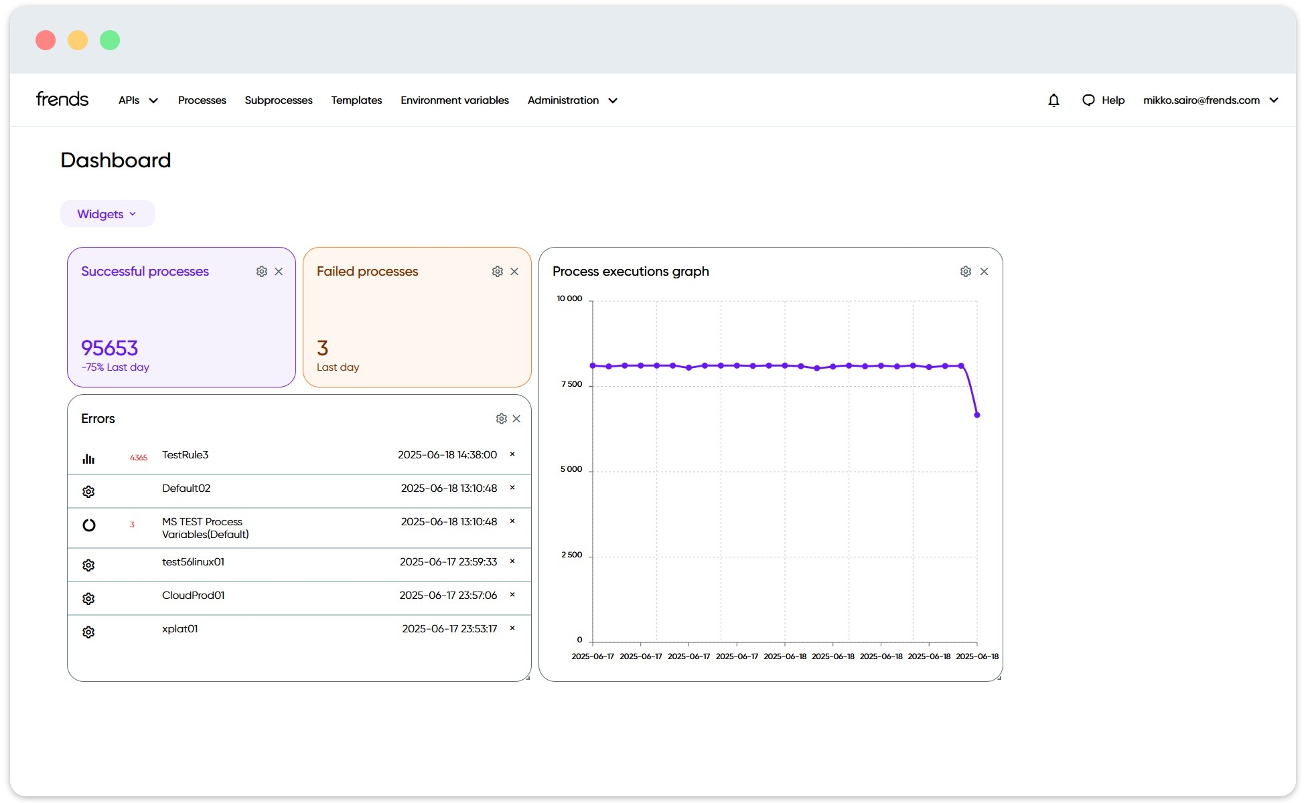Remove the Failed processes widget

click(514, 272)
